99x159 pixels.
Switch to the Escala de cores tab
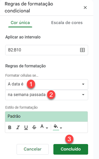pos(67,23)
